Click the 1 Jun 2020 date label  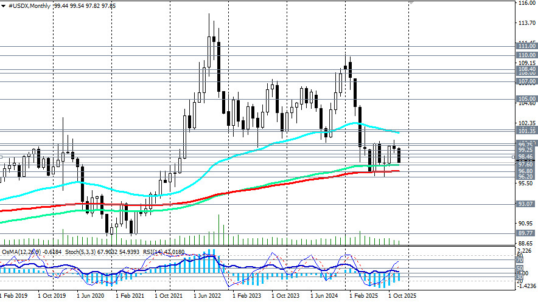[90, 295]
